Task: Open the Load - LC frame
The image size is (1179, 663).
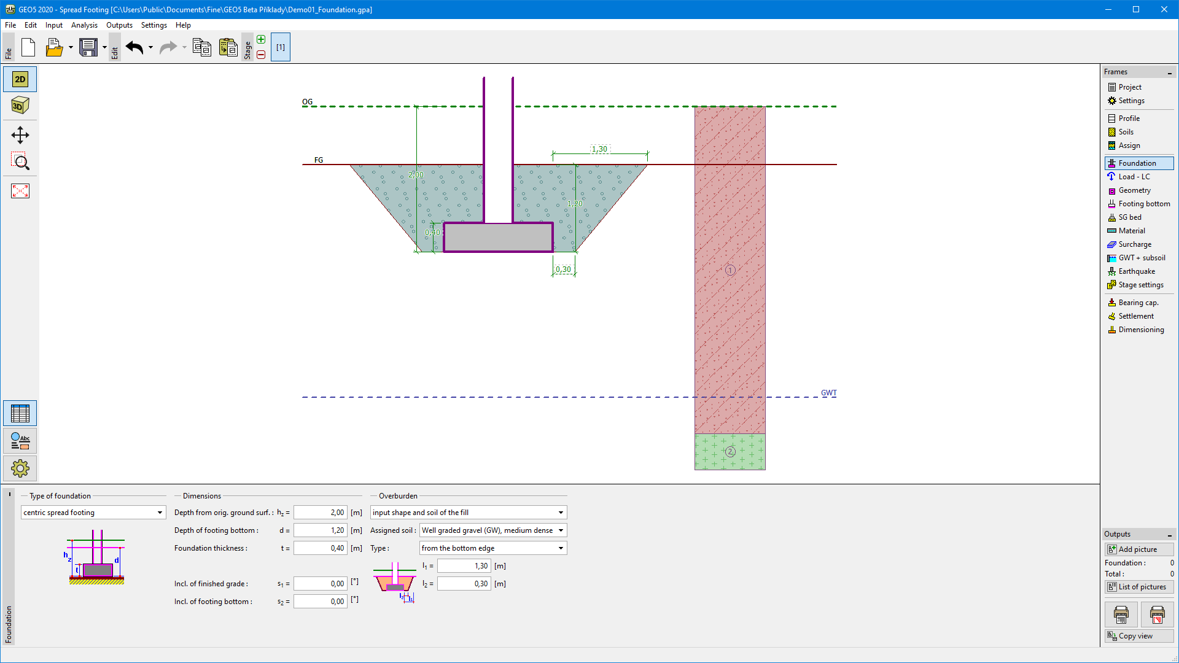Action: 1139,177
